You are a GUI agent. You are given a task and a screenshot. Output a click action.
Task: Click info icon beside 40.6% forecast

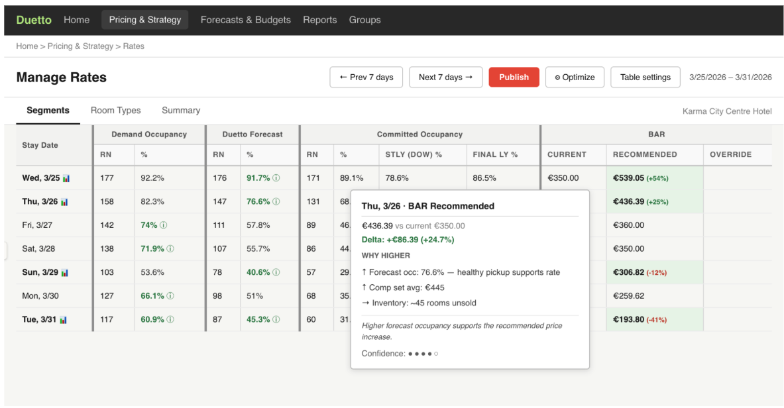click(276, 272)
